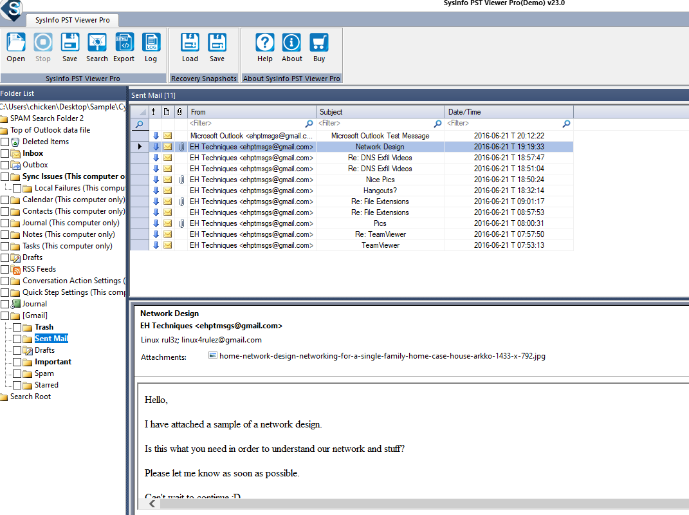Click the SysInfo PST Viewer Pro tab

[x=68, y=20]
